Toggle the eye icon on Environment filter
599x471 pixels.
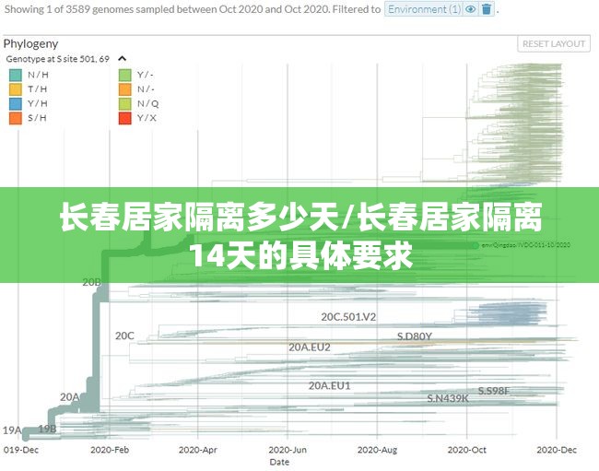pos(471,9)
